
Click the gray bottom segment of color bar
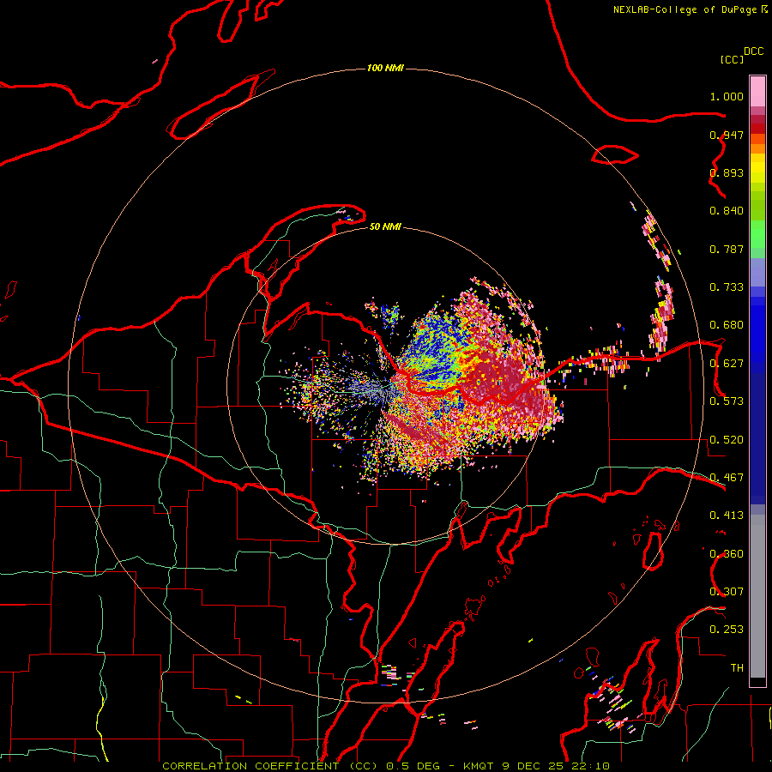[757, 596]
